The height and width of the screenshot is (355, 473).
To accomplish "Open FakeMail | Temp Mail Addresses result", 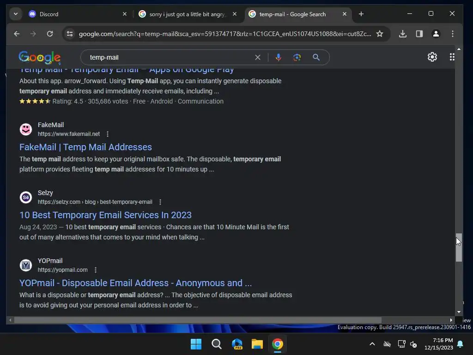I will 85,147.
